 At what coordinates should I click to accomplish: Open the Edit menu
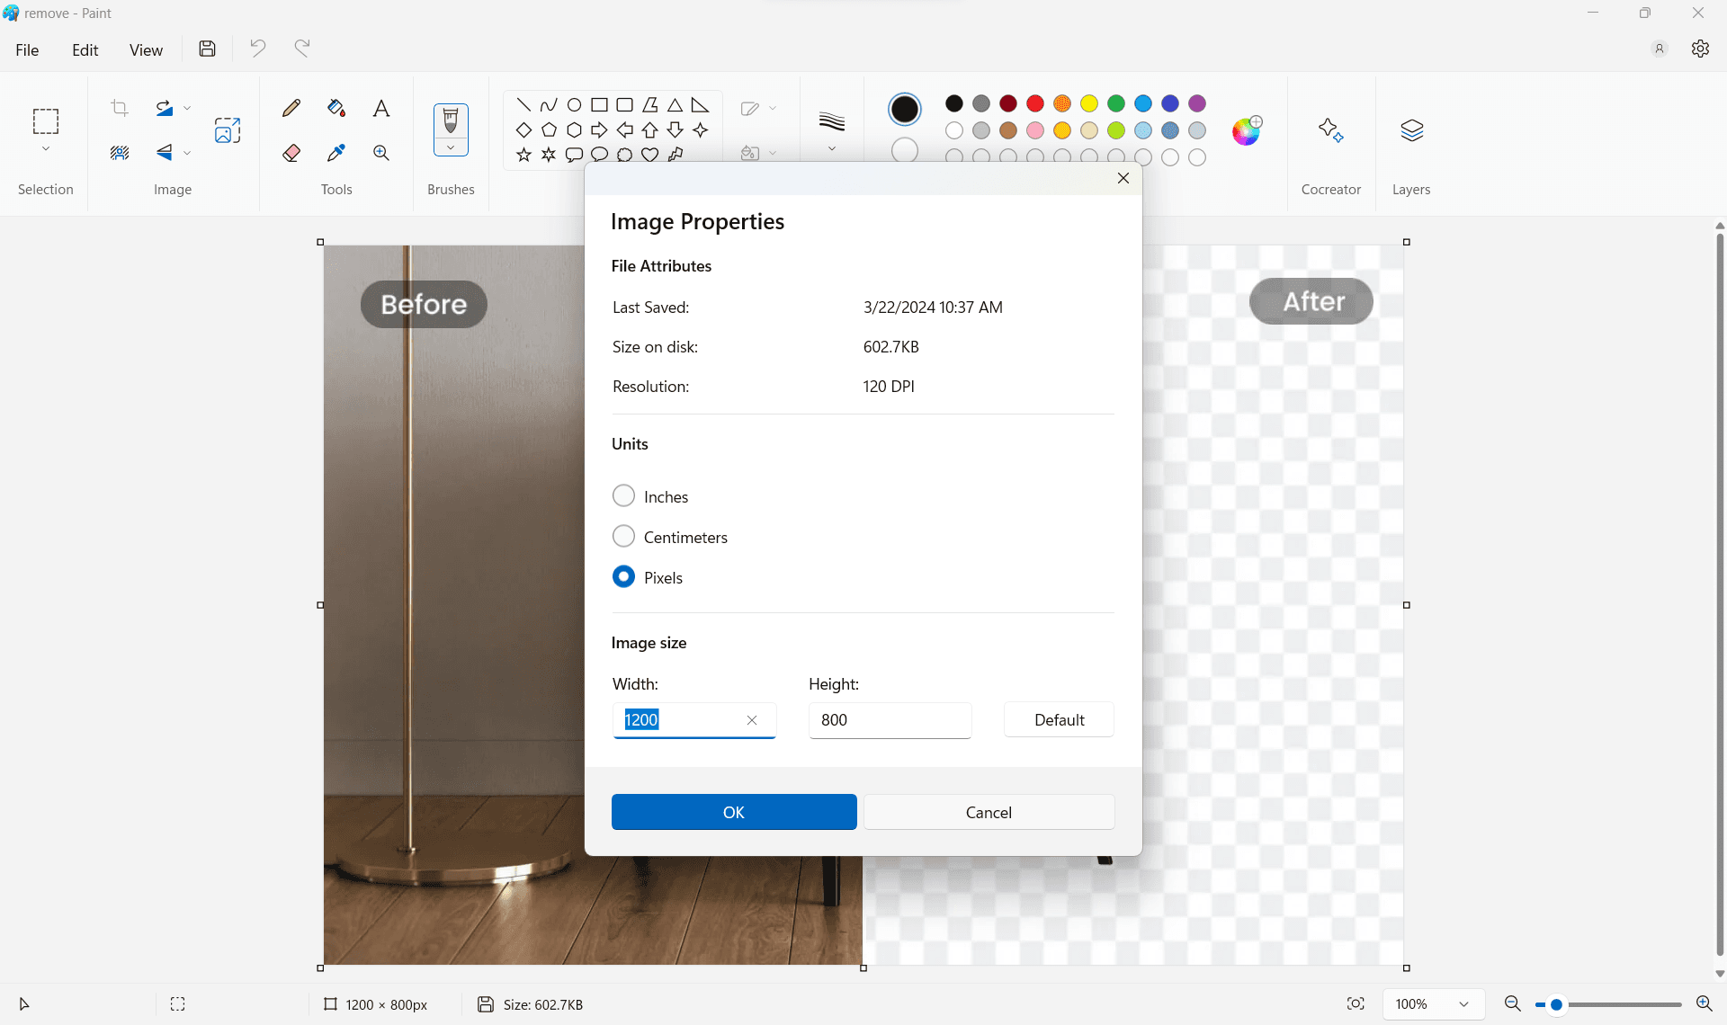click(x=85, y=50)
